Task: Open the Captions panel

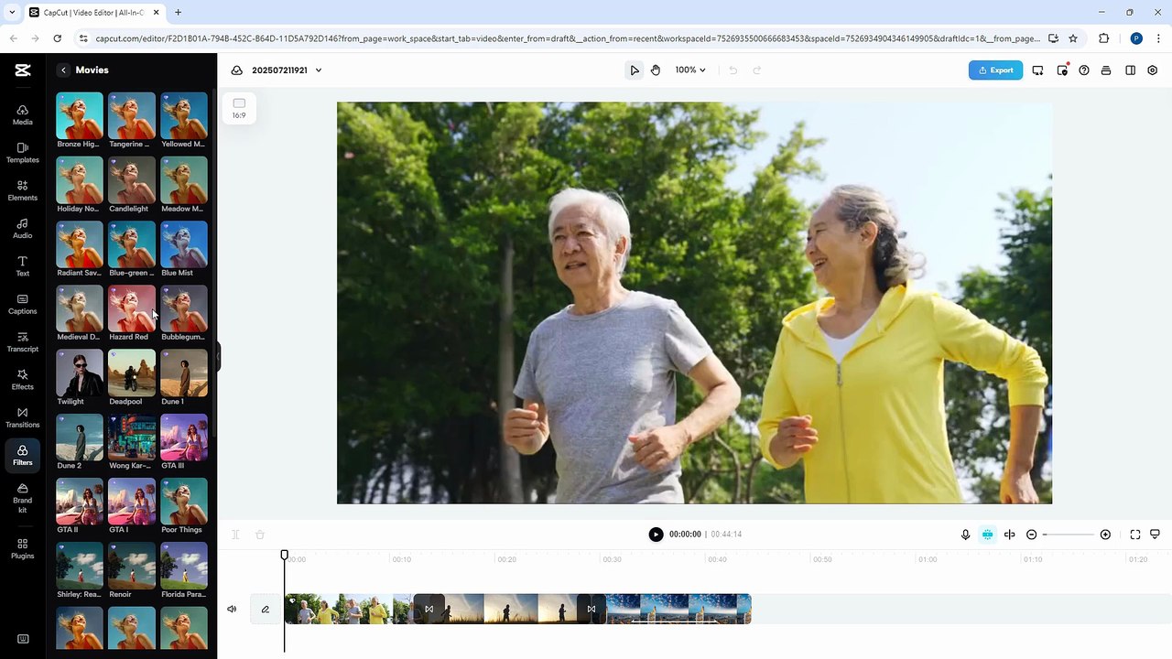Action: [23, 304]
